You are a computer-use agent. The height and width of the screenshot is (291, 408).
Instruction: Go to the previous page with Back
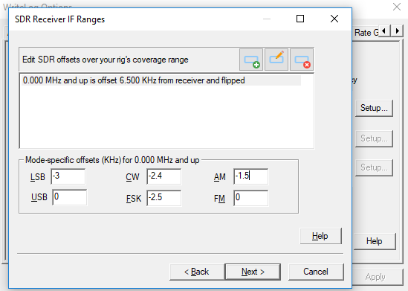pos(197,272)
